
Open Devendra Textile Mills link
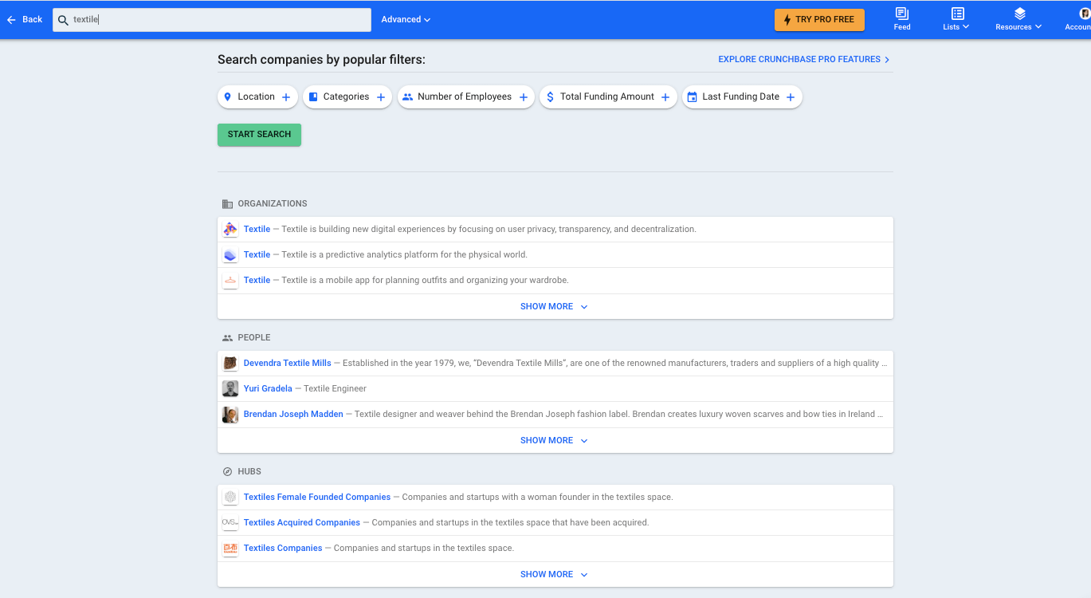[288, 363]
